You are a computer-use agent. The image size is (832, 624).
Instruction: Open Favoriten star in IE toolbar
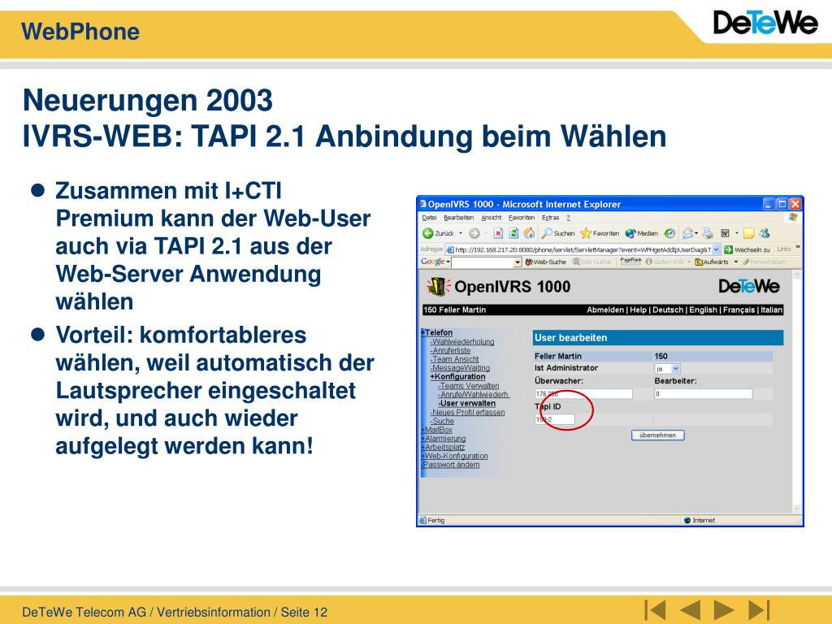600,233
